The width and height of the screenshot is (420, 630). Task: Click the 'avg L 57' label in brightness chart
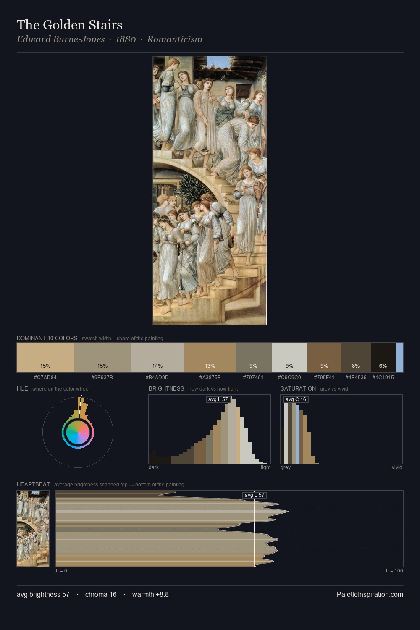[x=218, y=399]
